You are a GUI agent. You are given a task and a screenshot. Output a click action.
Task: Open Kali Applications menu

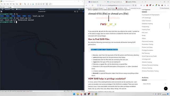pyautogui.click(x=7, y=9)
